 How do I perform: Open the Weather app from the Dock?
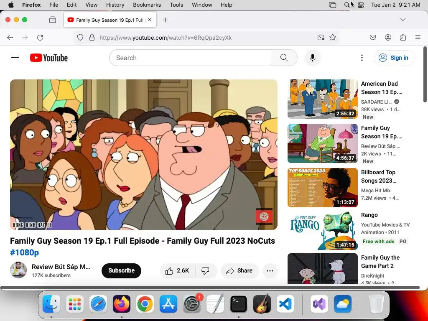click(x=343, y=304)
